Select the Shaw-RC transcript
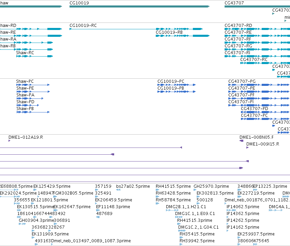290x246 pixels. click(x=34, y=56)
